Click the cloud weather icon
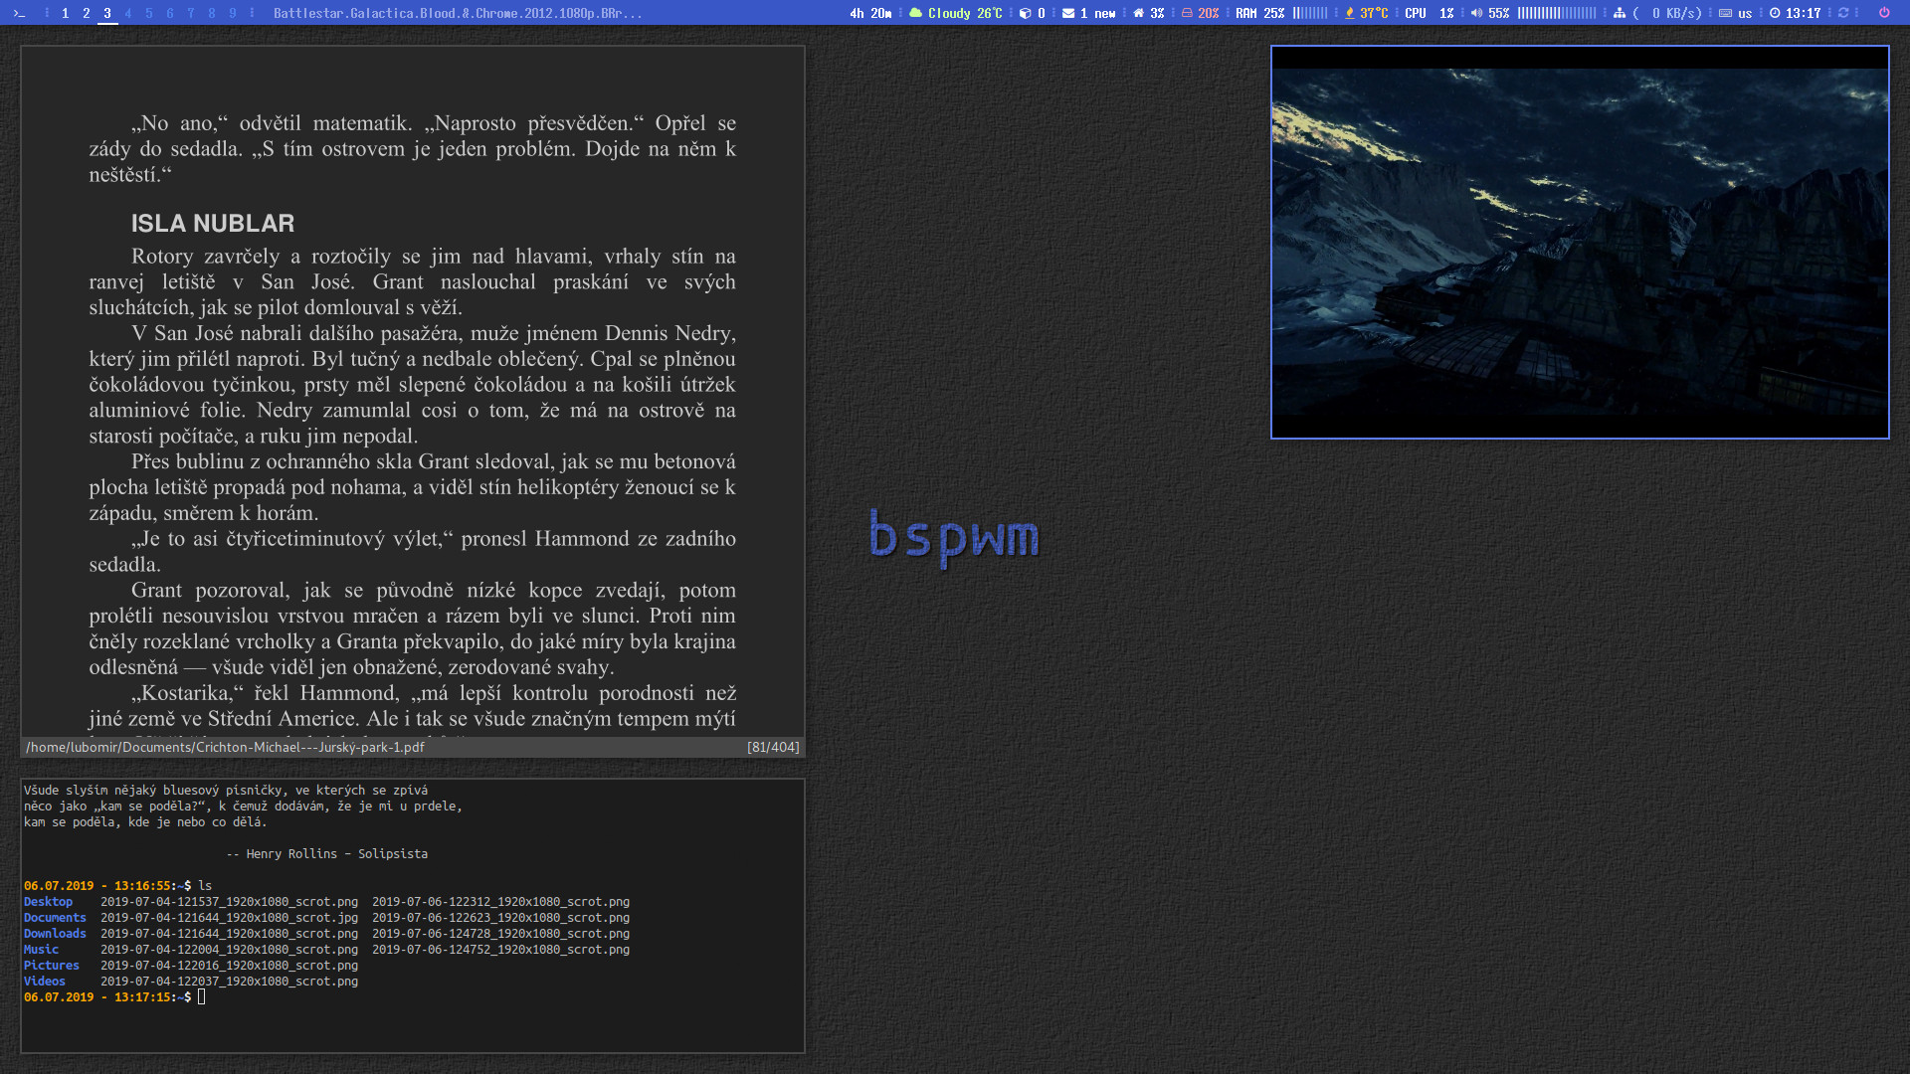 [x=916, y=13]
